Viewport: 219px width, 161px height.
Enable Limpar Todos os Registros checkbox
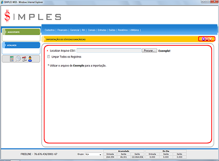coord(49,57)
